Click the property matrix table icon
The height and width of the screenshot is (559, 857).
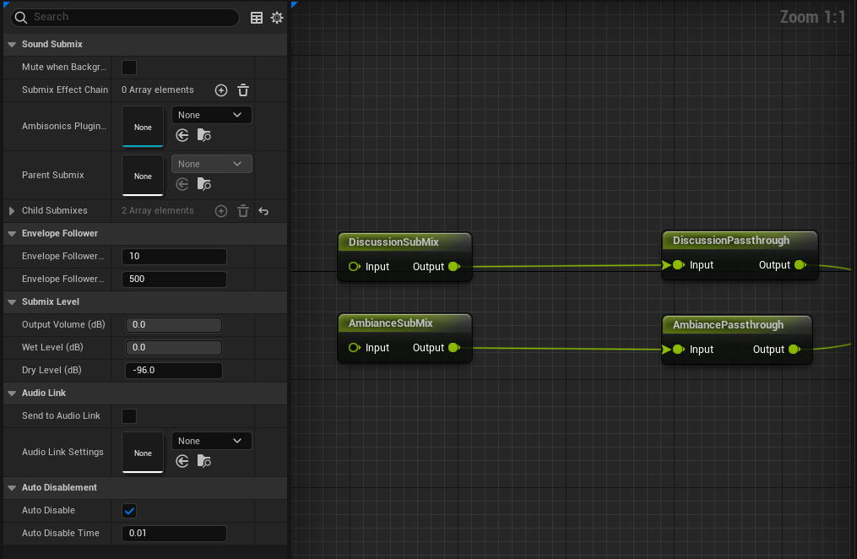tap(257, 17)
